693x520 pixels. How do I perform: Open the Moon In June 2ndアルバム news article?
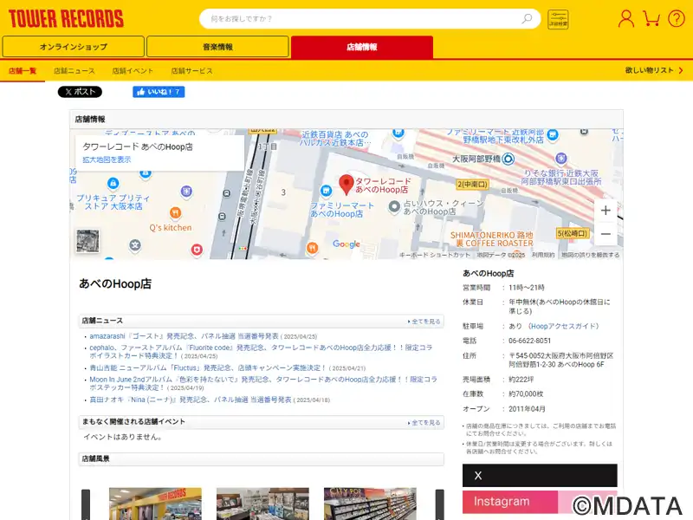tap(263, 383)
